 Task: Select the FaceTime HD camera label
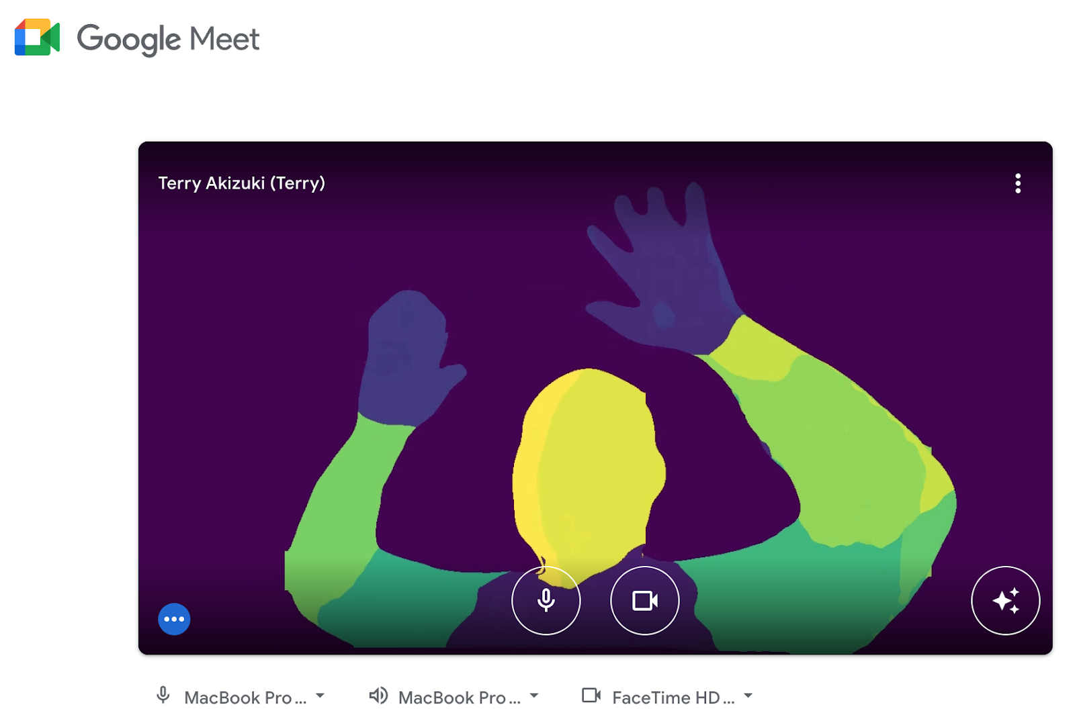tap(673, 698)
